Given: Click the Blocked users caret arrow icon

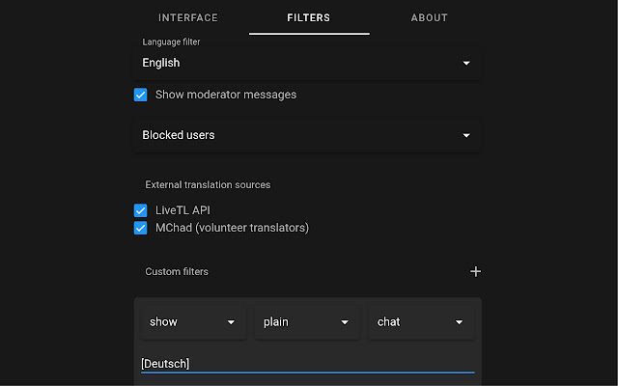Looking at the screenshot, I should 466,135.
